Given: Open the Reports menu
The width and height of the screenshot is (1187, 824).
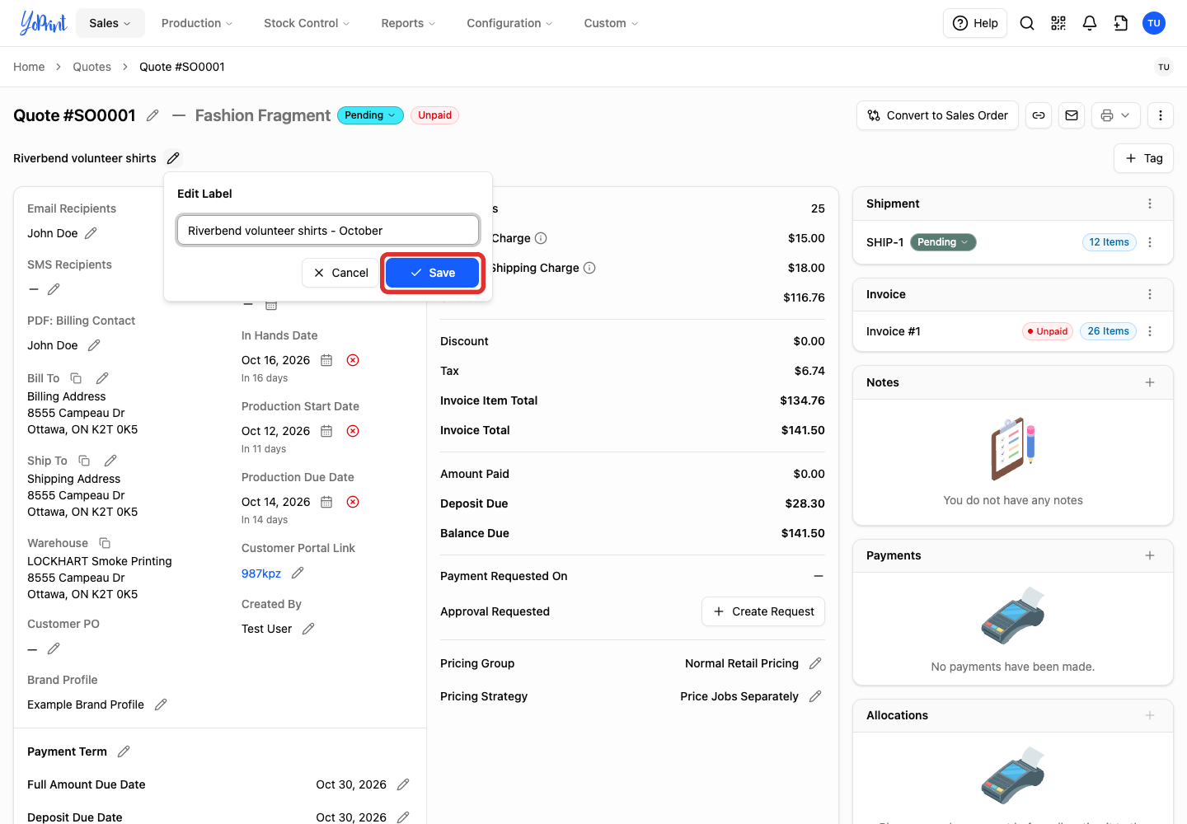Looking at the screenshot, I should 408,23.
